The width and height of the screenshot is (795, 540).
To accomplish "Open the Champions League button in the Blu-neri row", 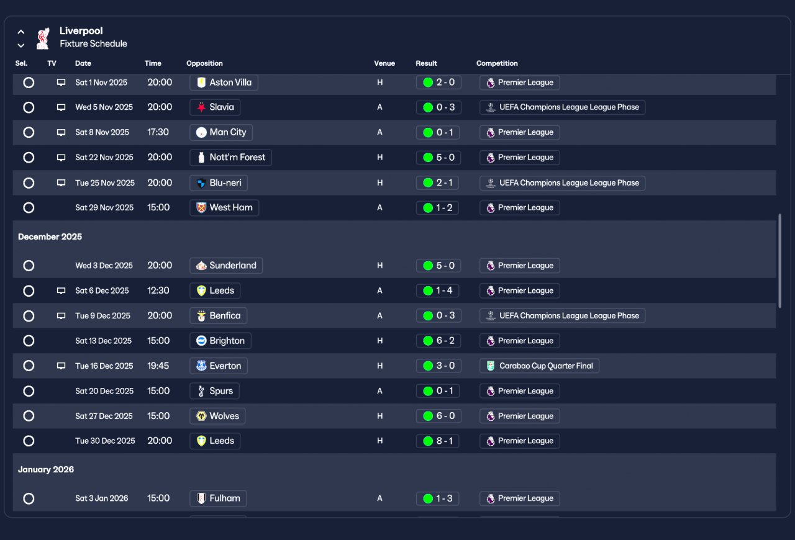I will tap(562, 183).
